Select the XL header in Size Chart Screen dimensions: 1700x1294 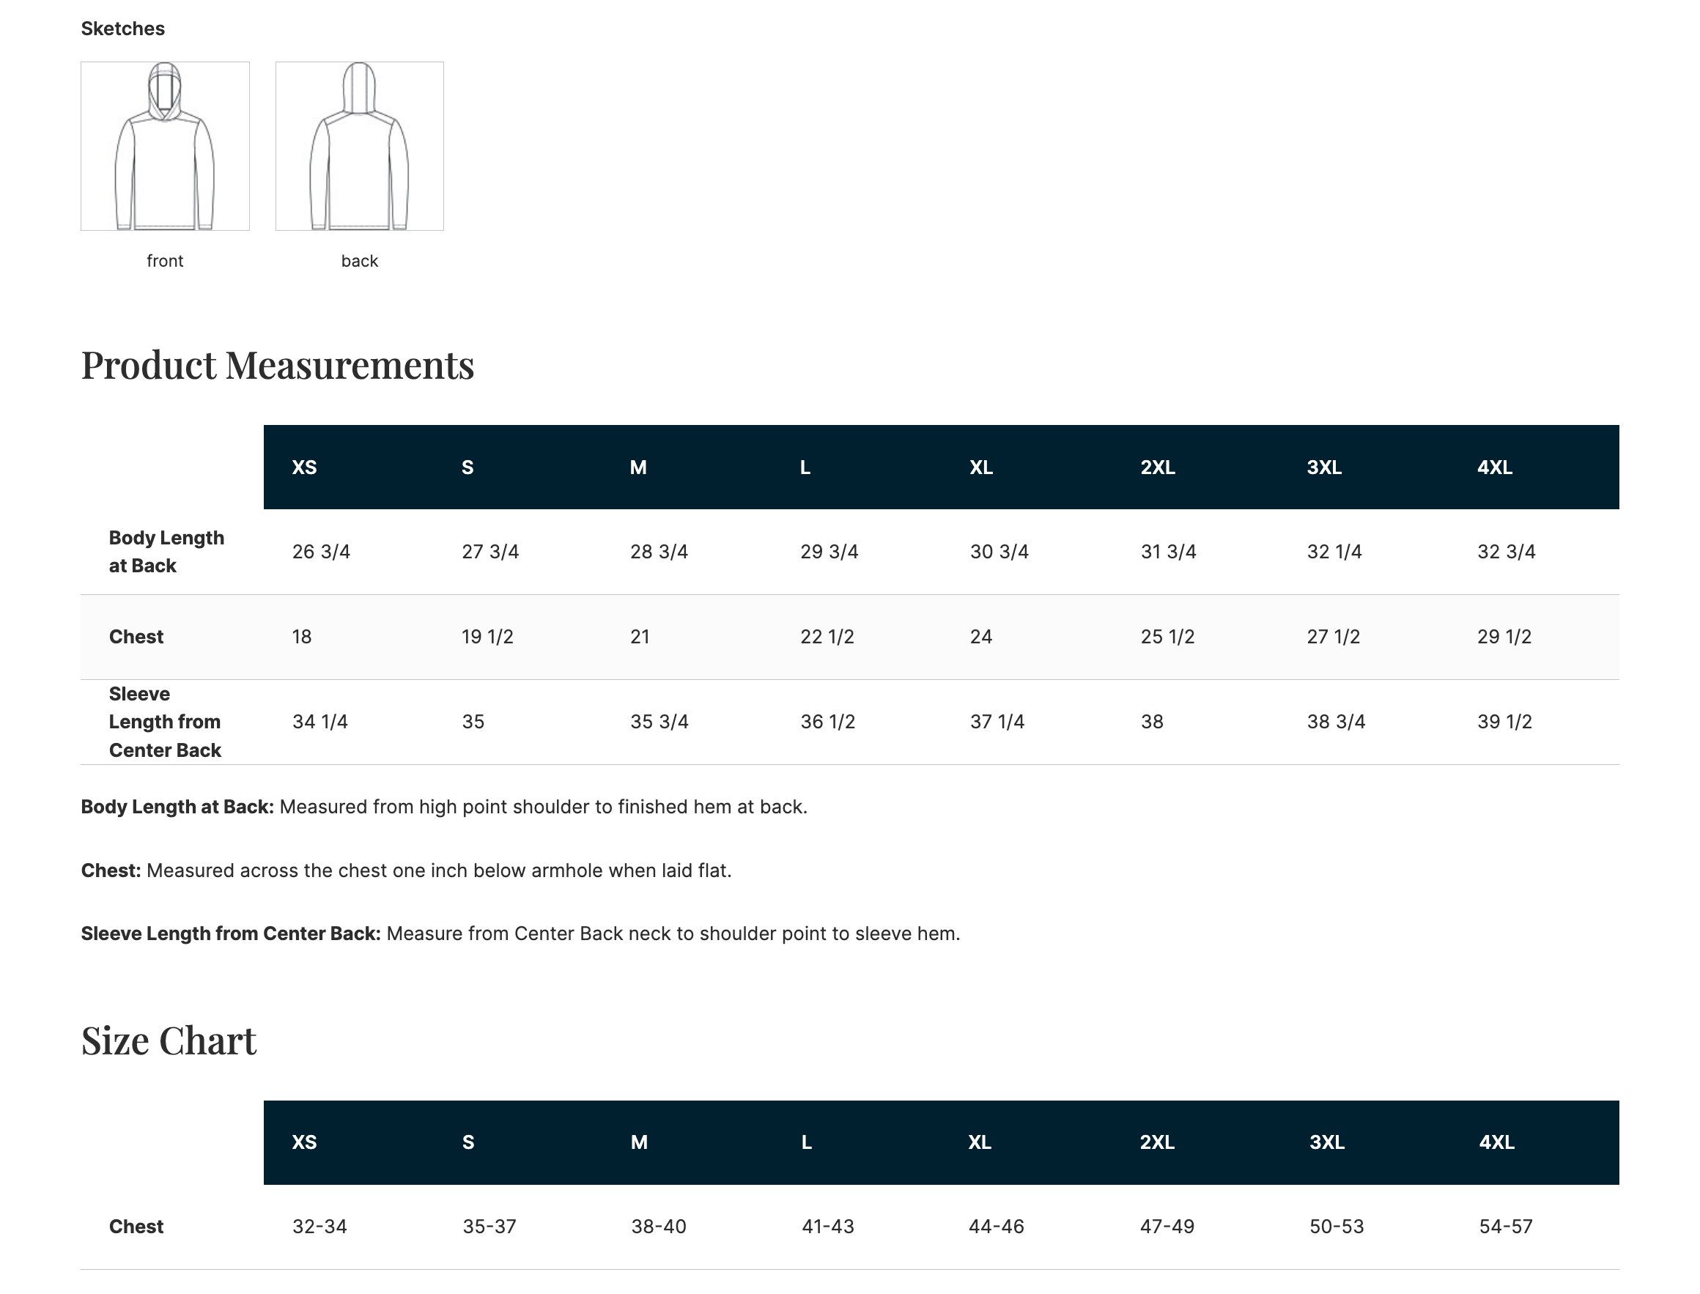tap(980, 1142)
